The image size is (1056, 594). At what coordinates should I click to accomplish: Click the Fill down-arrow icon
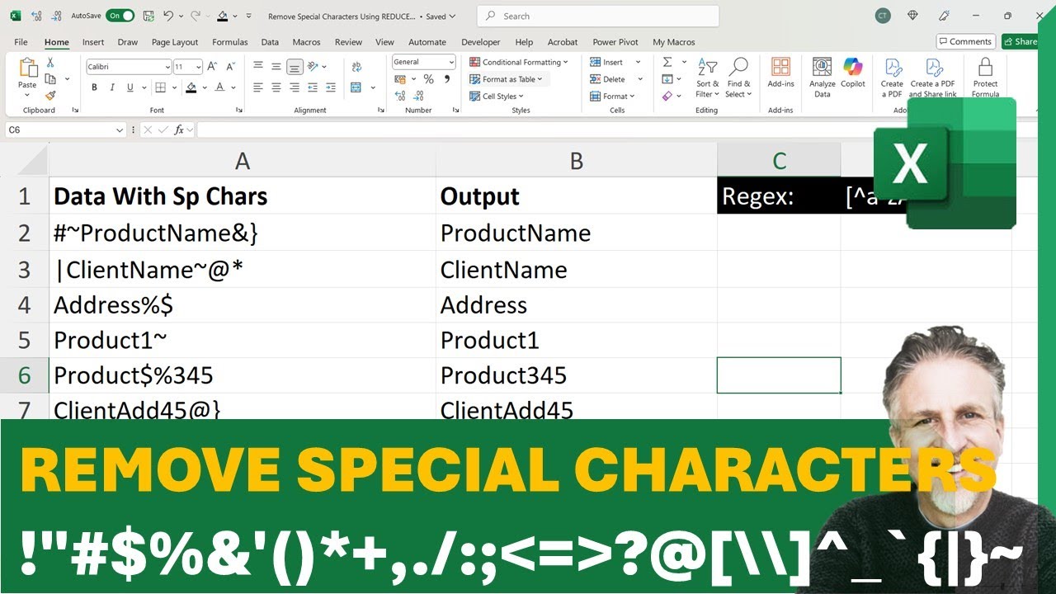[x=667, y=79]
